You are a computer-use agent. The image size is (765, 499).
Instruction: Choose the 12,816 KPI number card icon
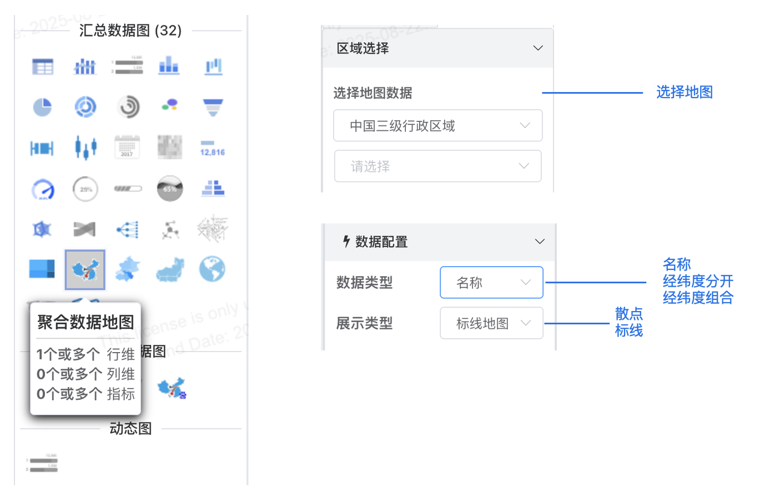click(x=213, y=147)
